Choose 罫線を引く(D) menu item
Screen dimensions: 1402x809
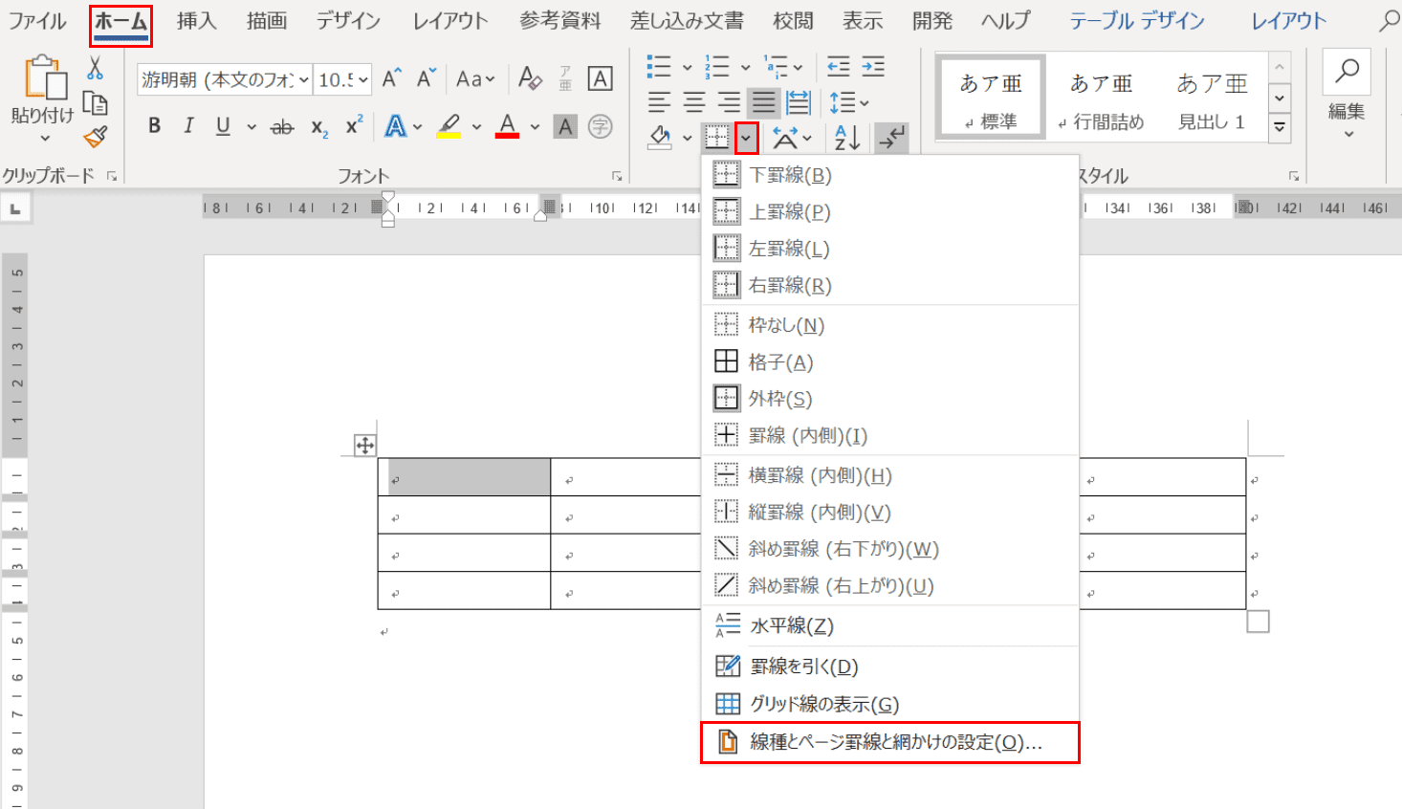pyautogui.click(x=890, y=667)
